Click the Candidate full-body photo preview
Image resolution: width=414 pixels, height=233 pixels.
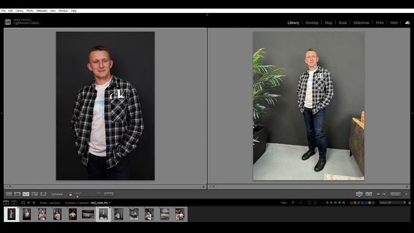(309, 106)
